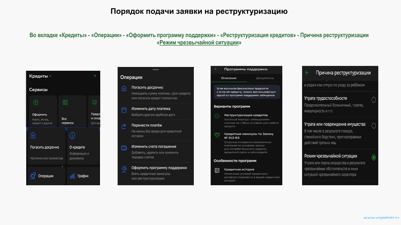The height and width of the screenshot is (225, 401).
Task: Click the Особенности программ heading
Action: point(235,161)
